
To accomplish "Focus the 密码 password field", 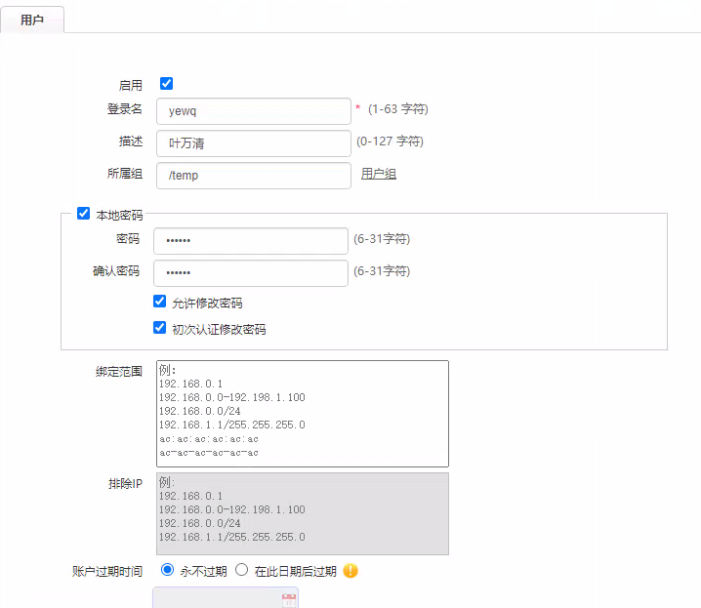I will (251, 240).
